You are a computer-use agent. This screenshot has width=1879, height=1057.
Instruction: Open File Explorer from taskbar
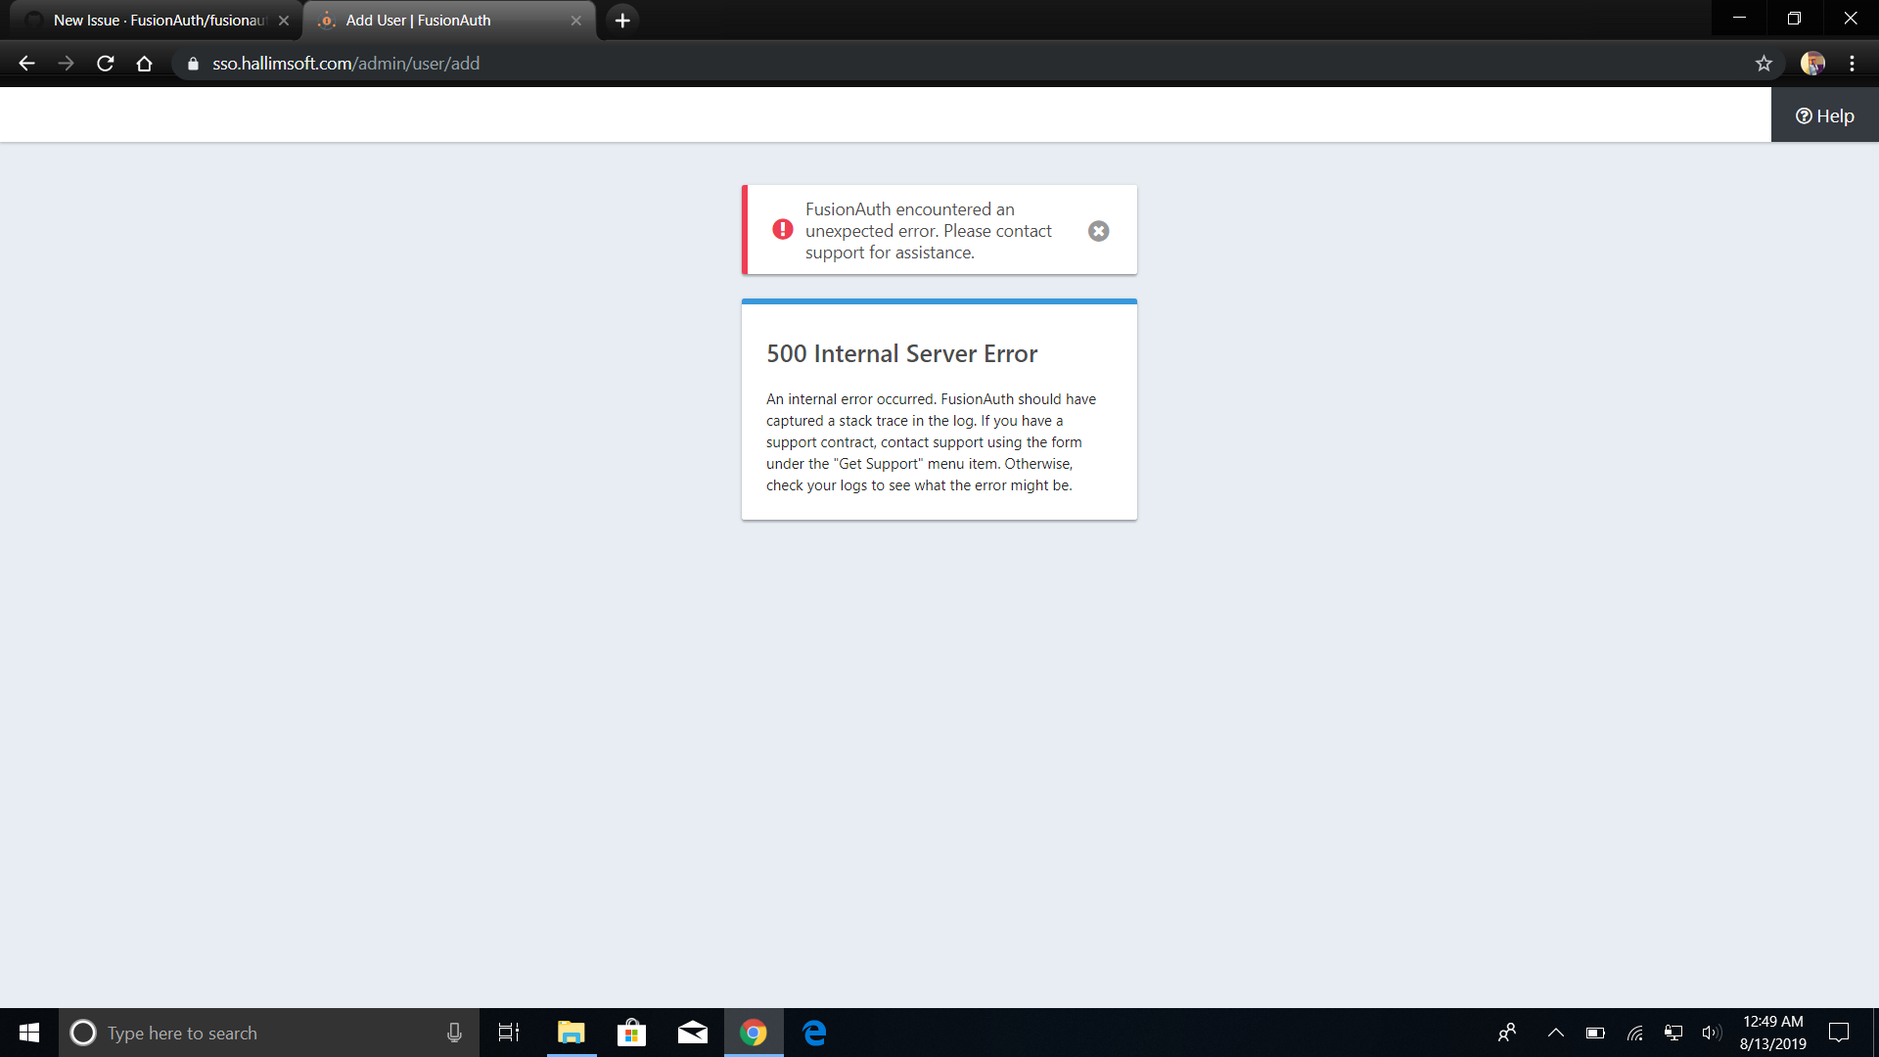[x=571, y=1033]
